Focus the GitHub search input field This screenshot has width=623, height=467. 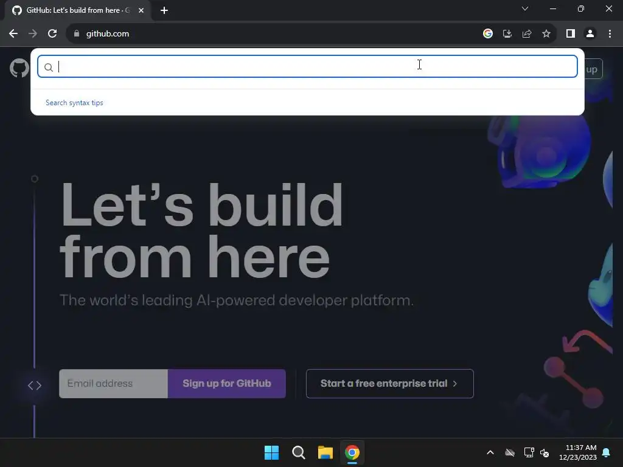[307, 66]
